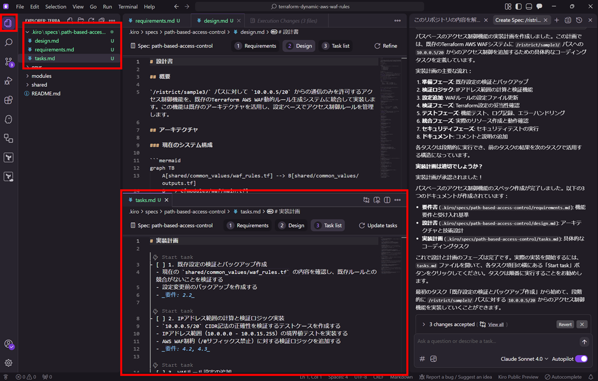Toggle the Autopilot switch
Image resolution: width=598 pixels, height=381 pixels.
point(581,359)
